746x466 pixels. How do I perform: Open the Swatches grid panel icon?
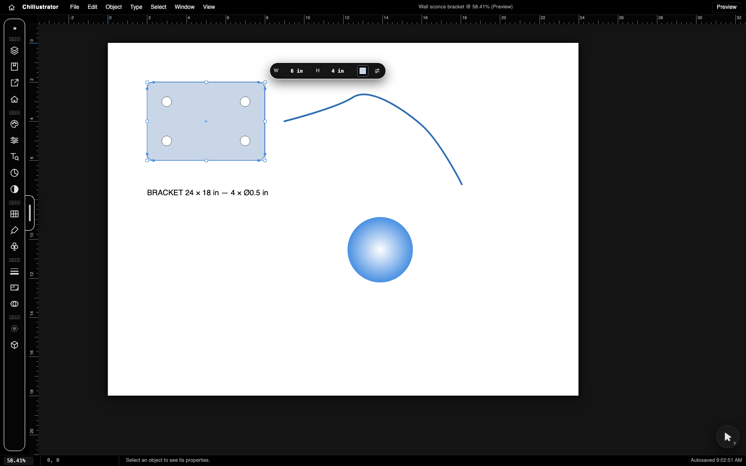click(x=14, y=214)
